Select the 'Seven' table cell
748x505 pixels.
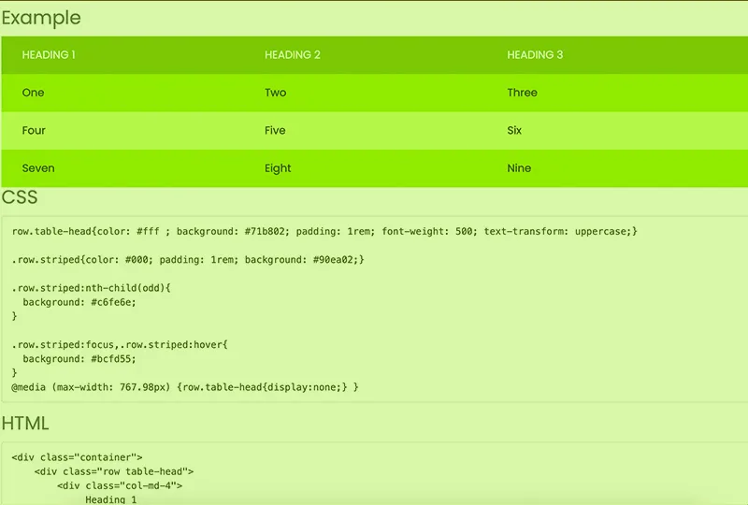pyautogui.click(x=38, y=168)
